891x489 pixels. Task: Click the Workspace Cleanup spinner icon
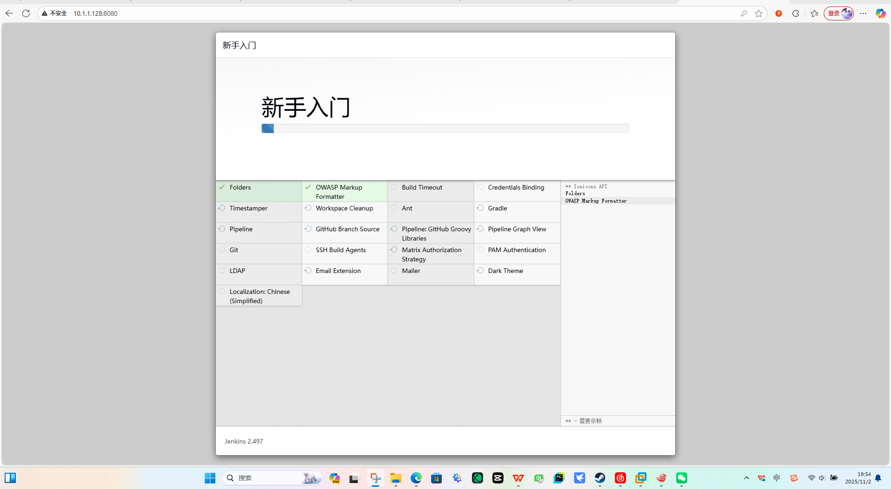coord(308,208)
